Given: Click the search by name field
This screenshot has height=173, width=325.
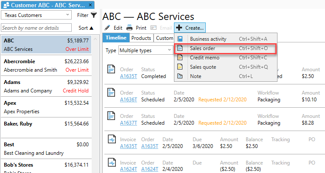Looking at the screenshot, I should point(36,28).
